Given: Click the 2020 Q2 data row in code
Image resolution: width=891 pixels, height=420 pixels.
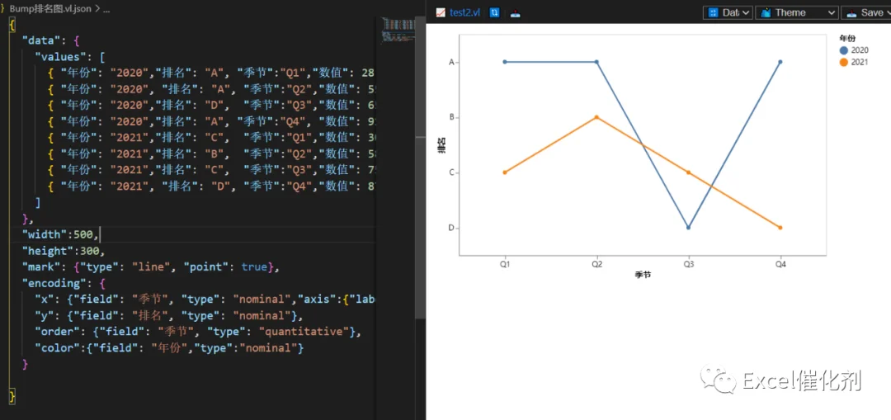Looking at the screenshot, I should [x=212, y=88].
